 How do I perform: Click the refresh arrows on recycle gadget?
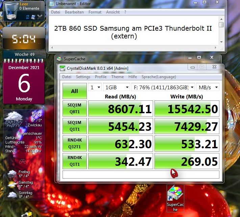tap(28, 17)
